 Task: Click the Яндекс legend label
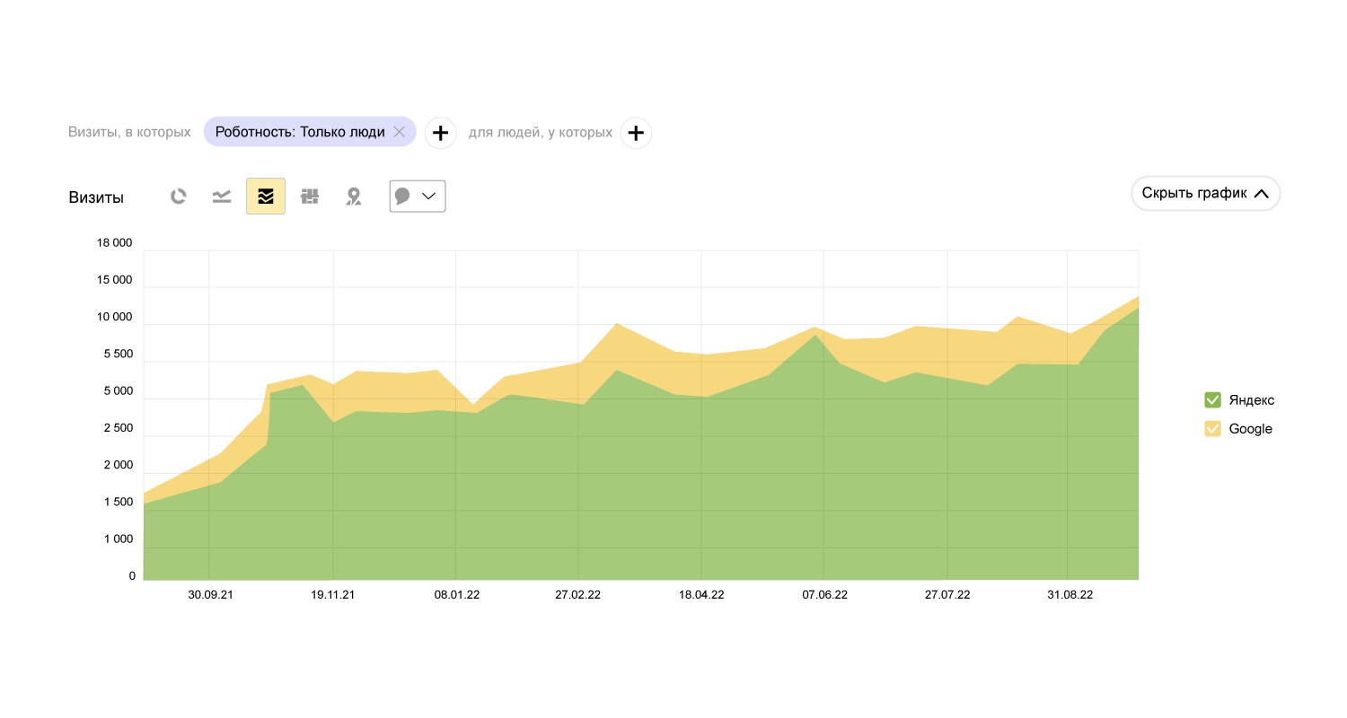tap(1251, 400)
